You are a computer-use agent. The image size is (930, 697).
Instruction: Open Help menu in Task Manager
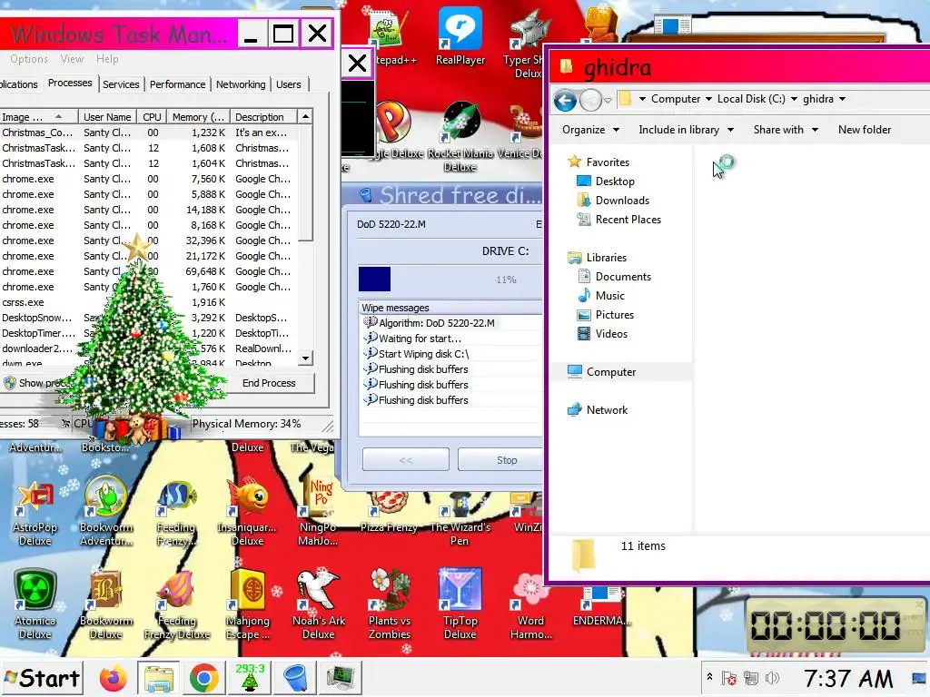107,59
